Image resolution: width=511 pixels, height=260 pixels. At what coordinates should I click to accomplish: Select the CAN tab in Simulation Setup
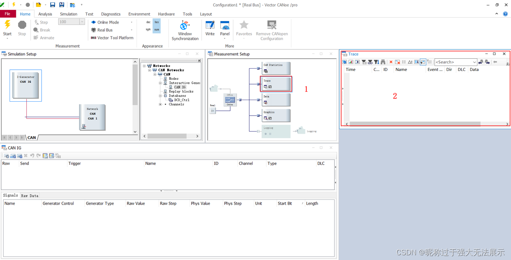(32, 138)
